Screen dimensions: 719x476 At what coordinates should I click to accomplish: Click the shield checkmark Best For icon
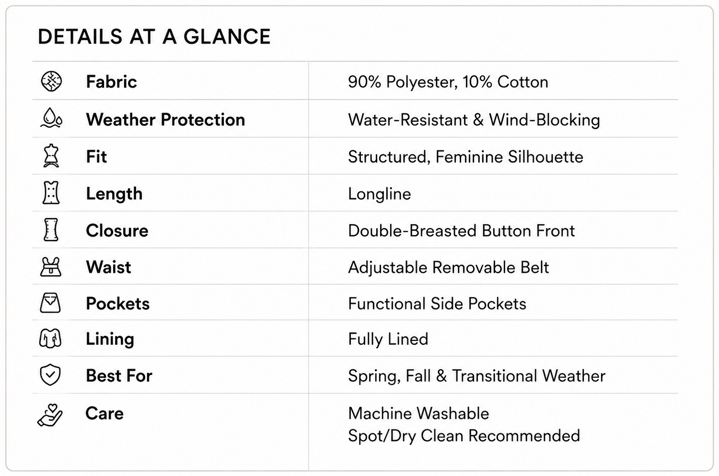(50, 374)
